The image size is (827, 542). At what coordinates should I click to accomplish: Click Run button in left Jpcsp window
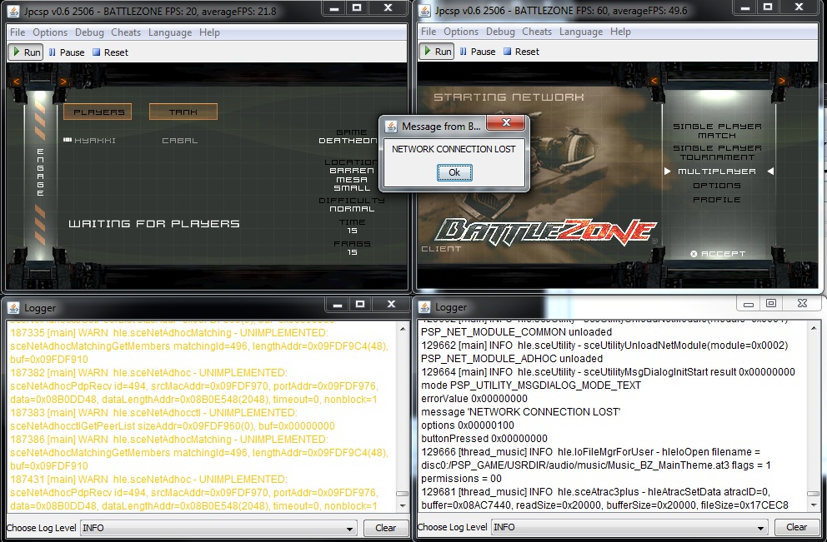pyautogui.click(x=25, y=52)
